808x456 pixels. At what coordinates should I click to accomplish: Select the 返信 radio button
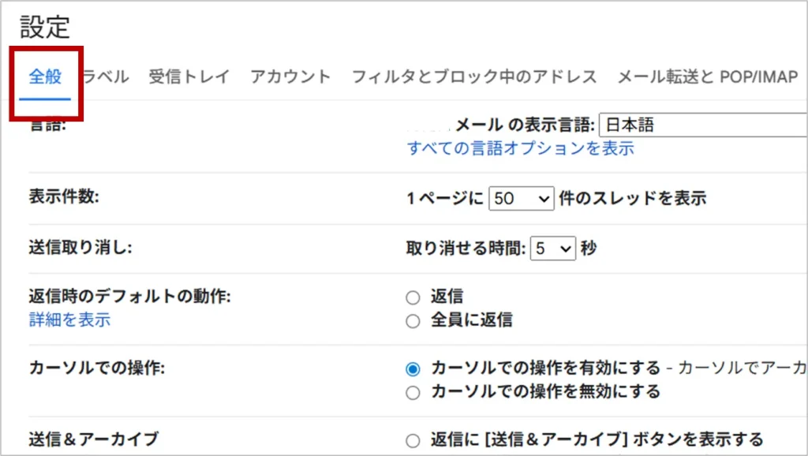[413, 297]
